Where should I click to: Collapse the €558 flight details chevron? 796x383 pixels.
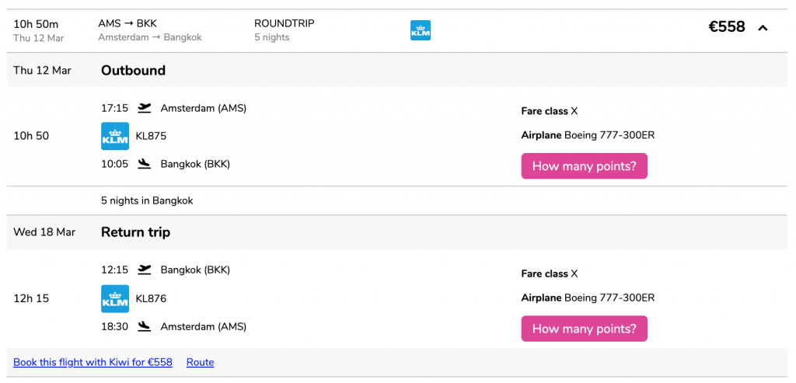click(x=763, y=29)
